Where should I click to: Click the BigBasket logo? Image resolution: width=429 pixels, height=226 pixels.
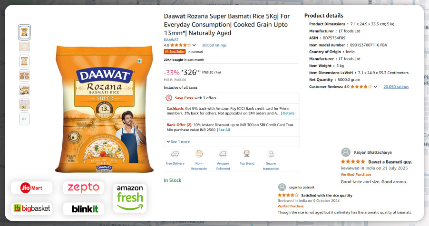pyautogui.click(x=31, y=208)
